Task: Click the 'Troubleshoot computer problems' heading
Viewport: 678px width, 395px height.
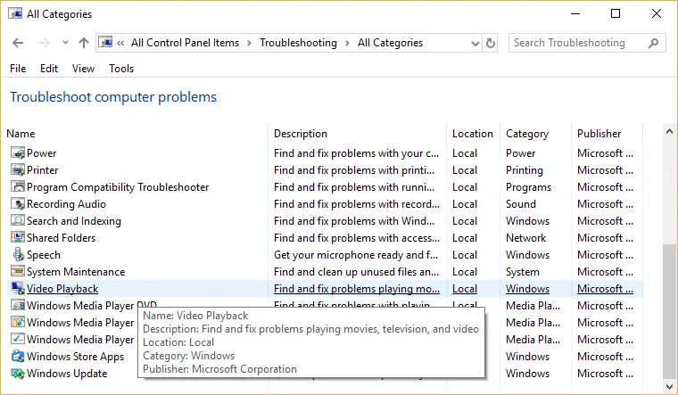Action: pos(113,97)
